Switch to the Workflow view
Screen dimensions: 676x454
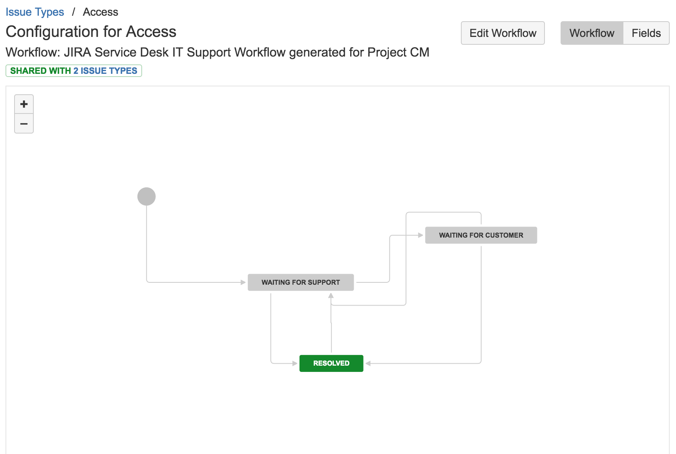tap(592, 33)
